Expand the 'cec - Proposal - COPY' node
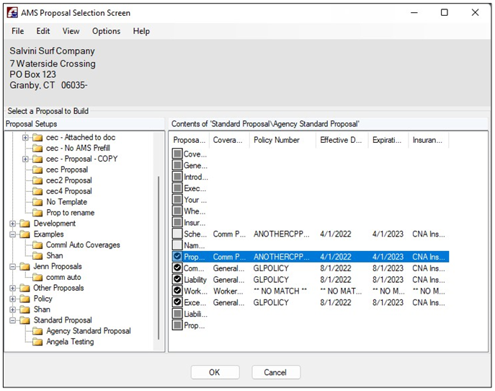Viewport: 495px width, 391px height. tap(25, 159)
